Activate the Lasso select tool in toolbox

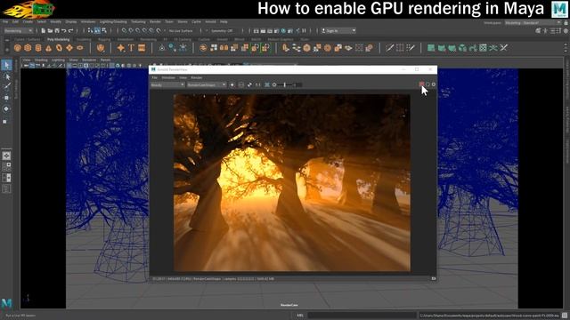point(6,76)
